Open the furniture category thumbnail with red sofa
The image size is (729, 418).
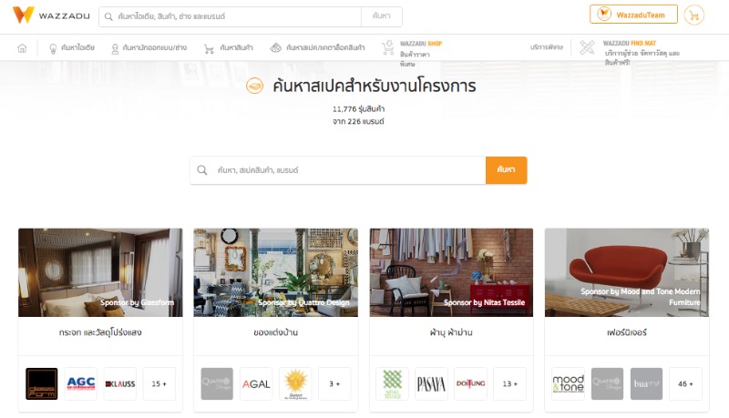point(627,272)
